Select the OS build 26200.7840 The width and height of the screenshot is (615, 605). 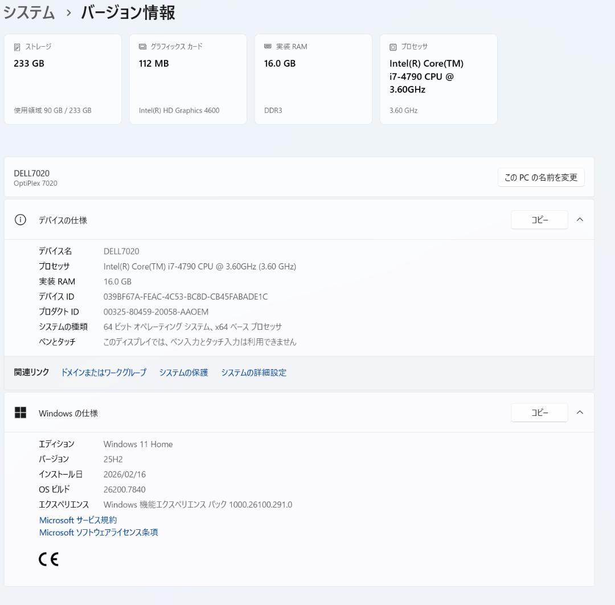coord(124,490)
